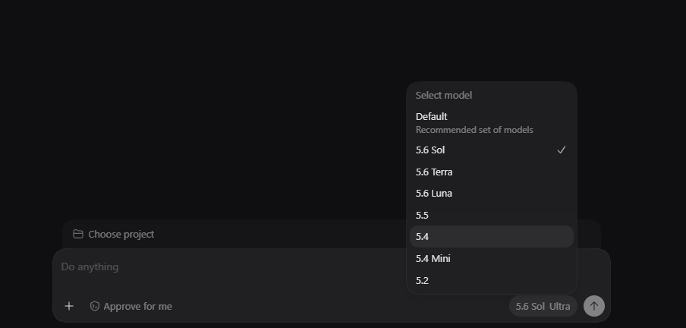Open the 5.6 Sol model selector
The image size is (686, 328).
tap(530, 307)
